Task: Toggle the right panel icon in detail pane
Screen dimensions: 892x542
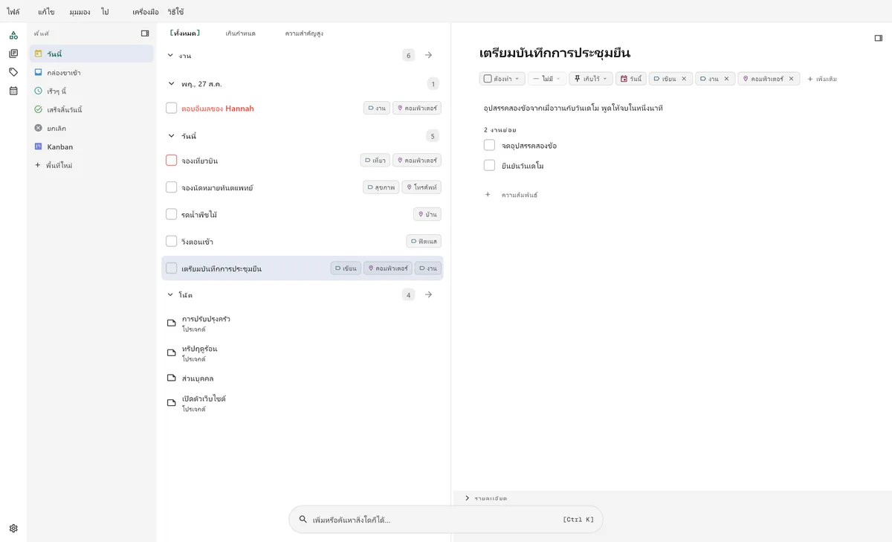Action: click(x=878, y=38)
